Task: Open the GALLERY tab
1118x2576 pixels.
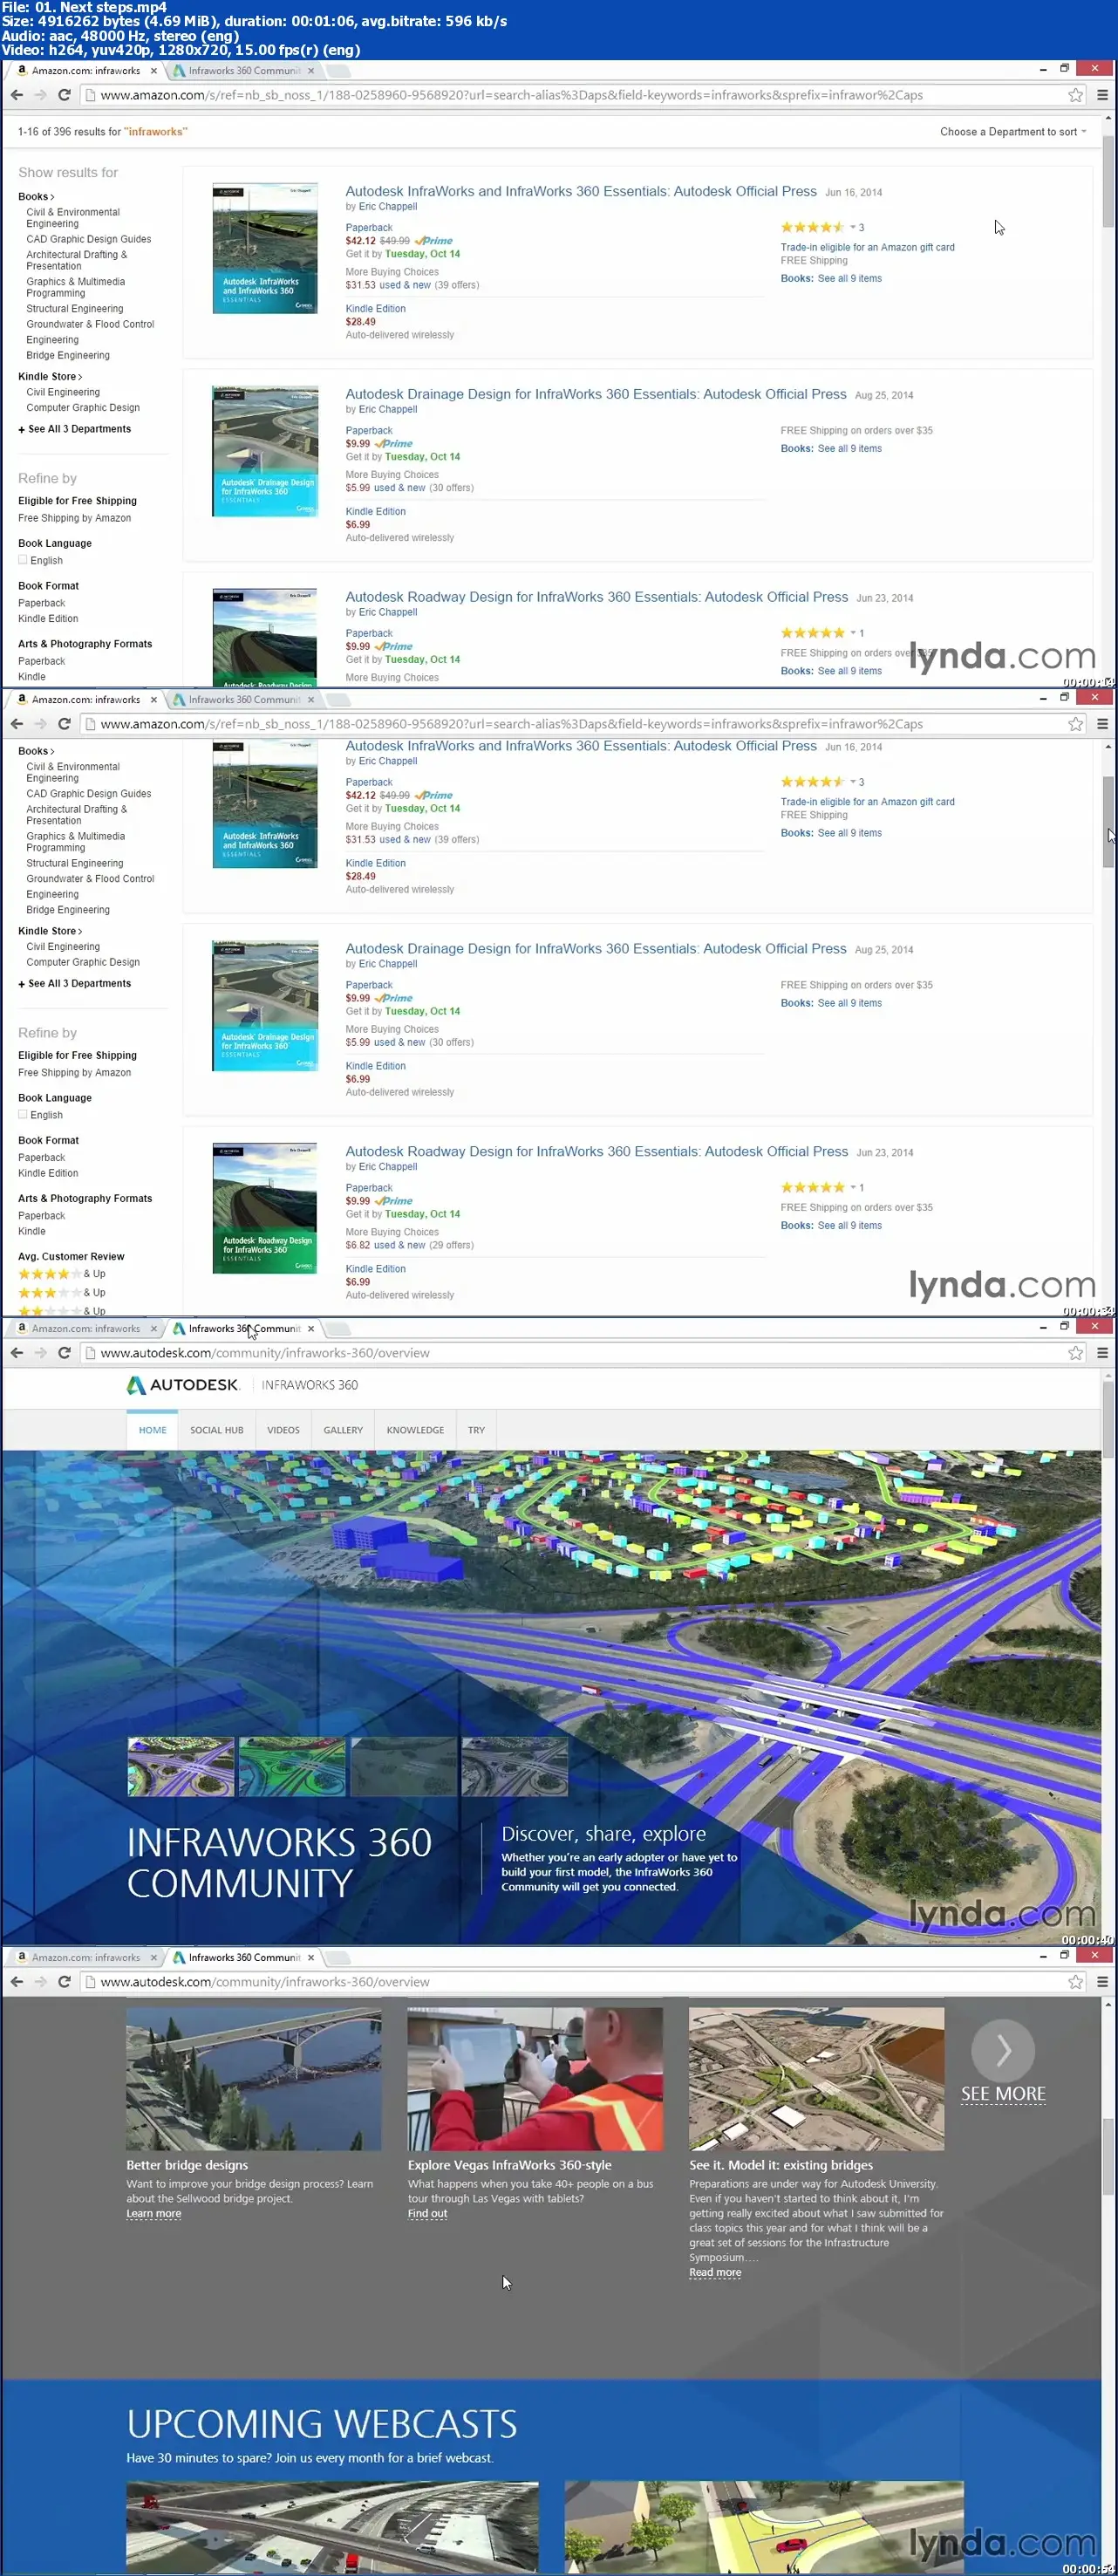Action: click(343, 1430)
